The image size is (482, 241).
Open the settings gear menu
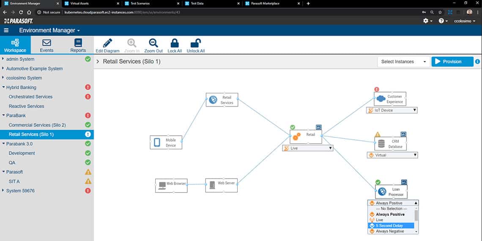[427, 21]
